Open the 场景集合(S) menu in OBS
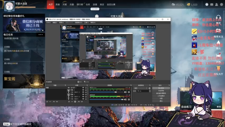This screenshot has height=127, width=225. tap(78, 23)
